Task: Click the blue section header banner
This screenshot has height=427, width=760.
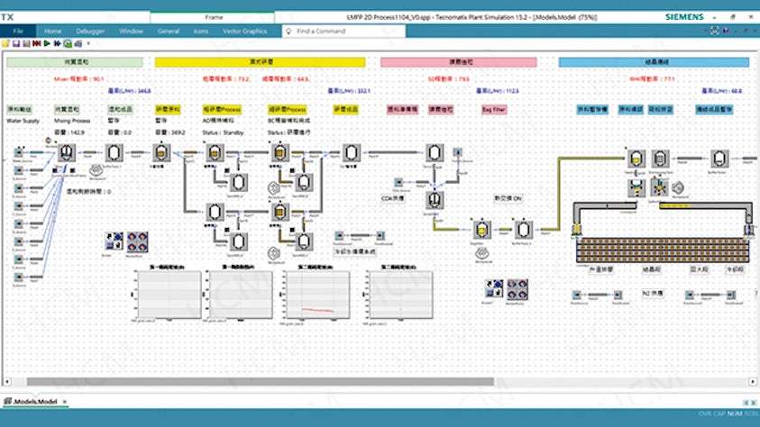Action: pos(654,62)
